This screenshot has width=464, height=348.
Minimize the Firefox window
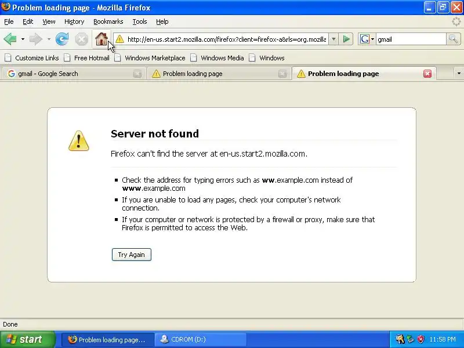[x=429, y=8]
